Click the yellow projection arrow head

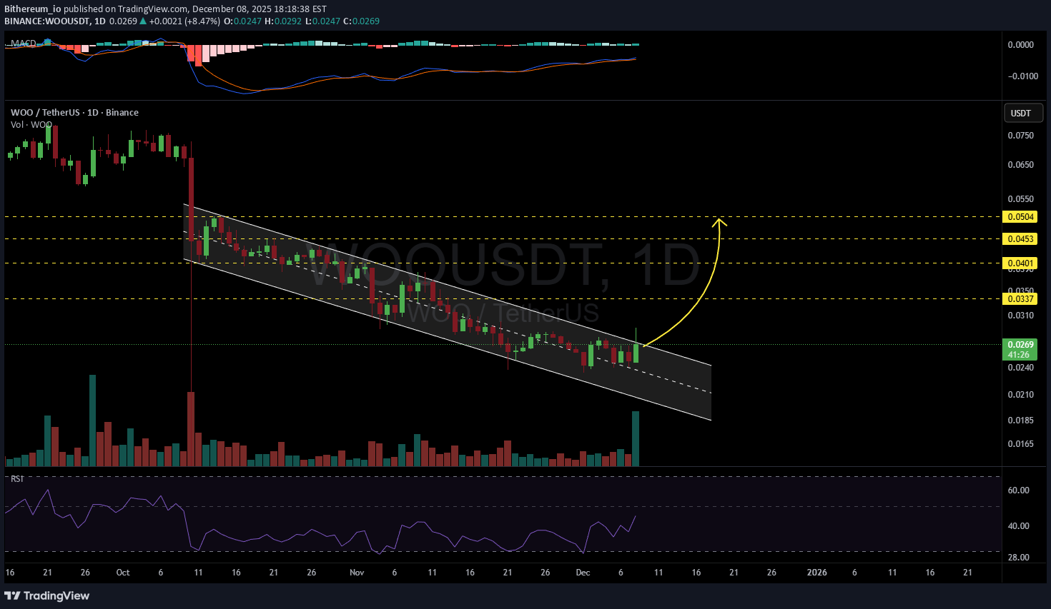tap(719, 221)
